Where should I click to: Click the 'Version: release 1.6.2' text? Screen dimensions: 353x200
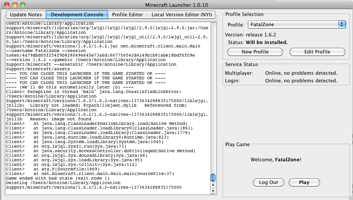pos(250,35)
